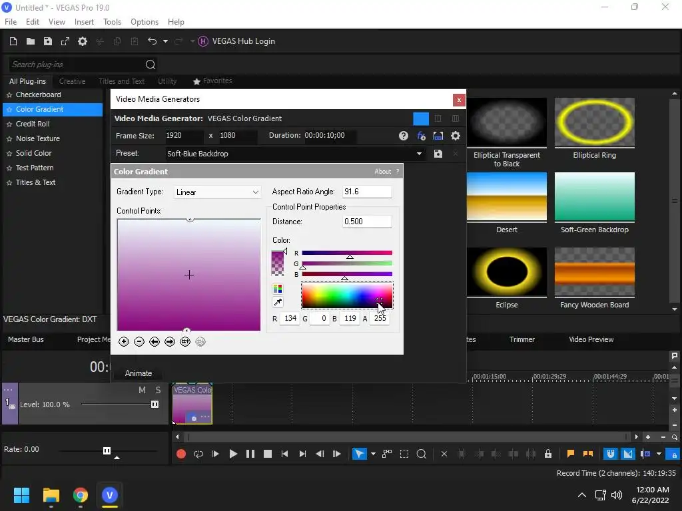Open the Favorites tab
This screenshot has width=682, height=511.
tap(212, 81)
